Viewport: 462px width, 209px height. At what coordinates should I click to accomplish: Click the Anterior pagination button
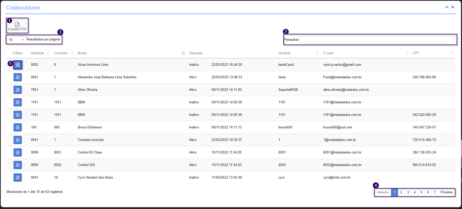coord(383,192)
